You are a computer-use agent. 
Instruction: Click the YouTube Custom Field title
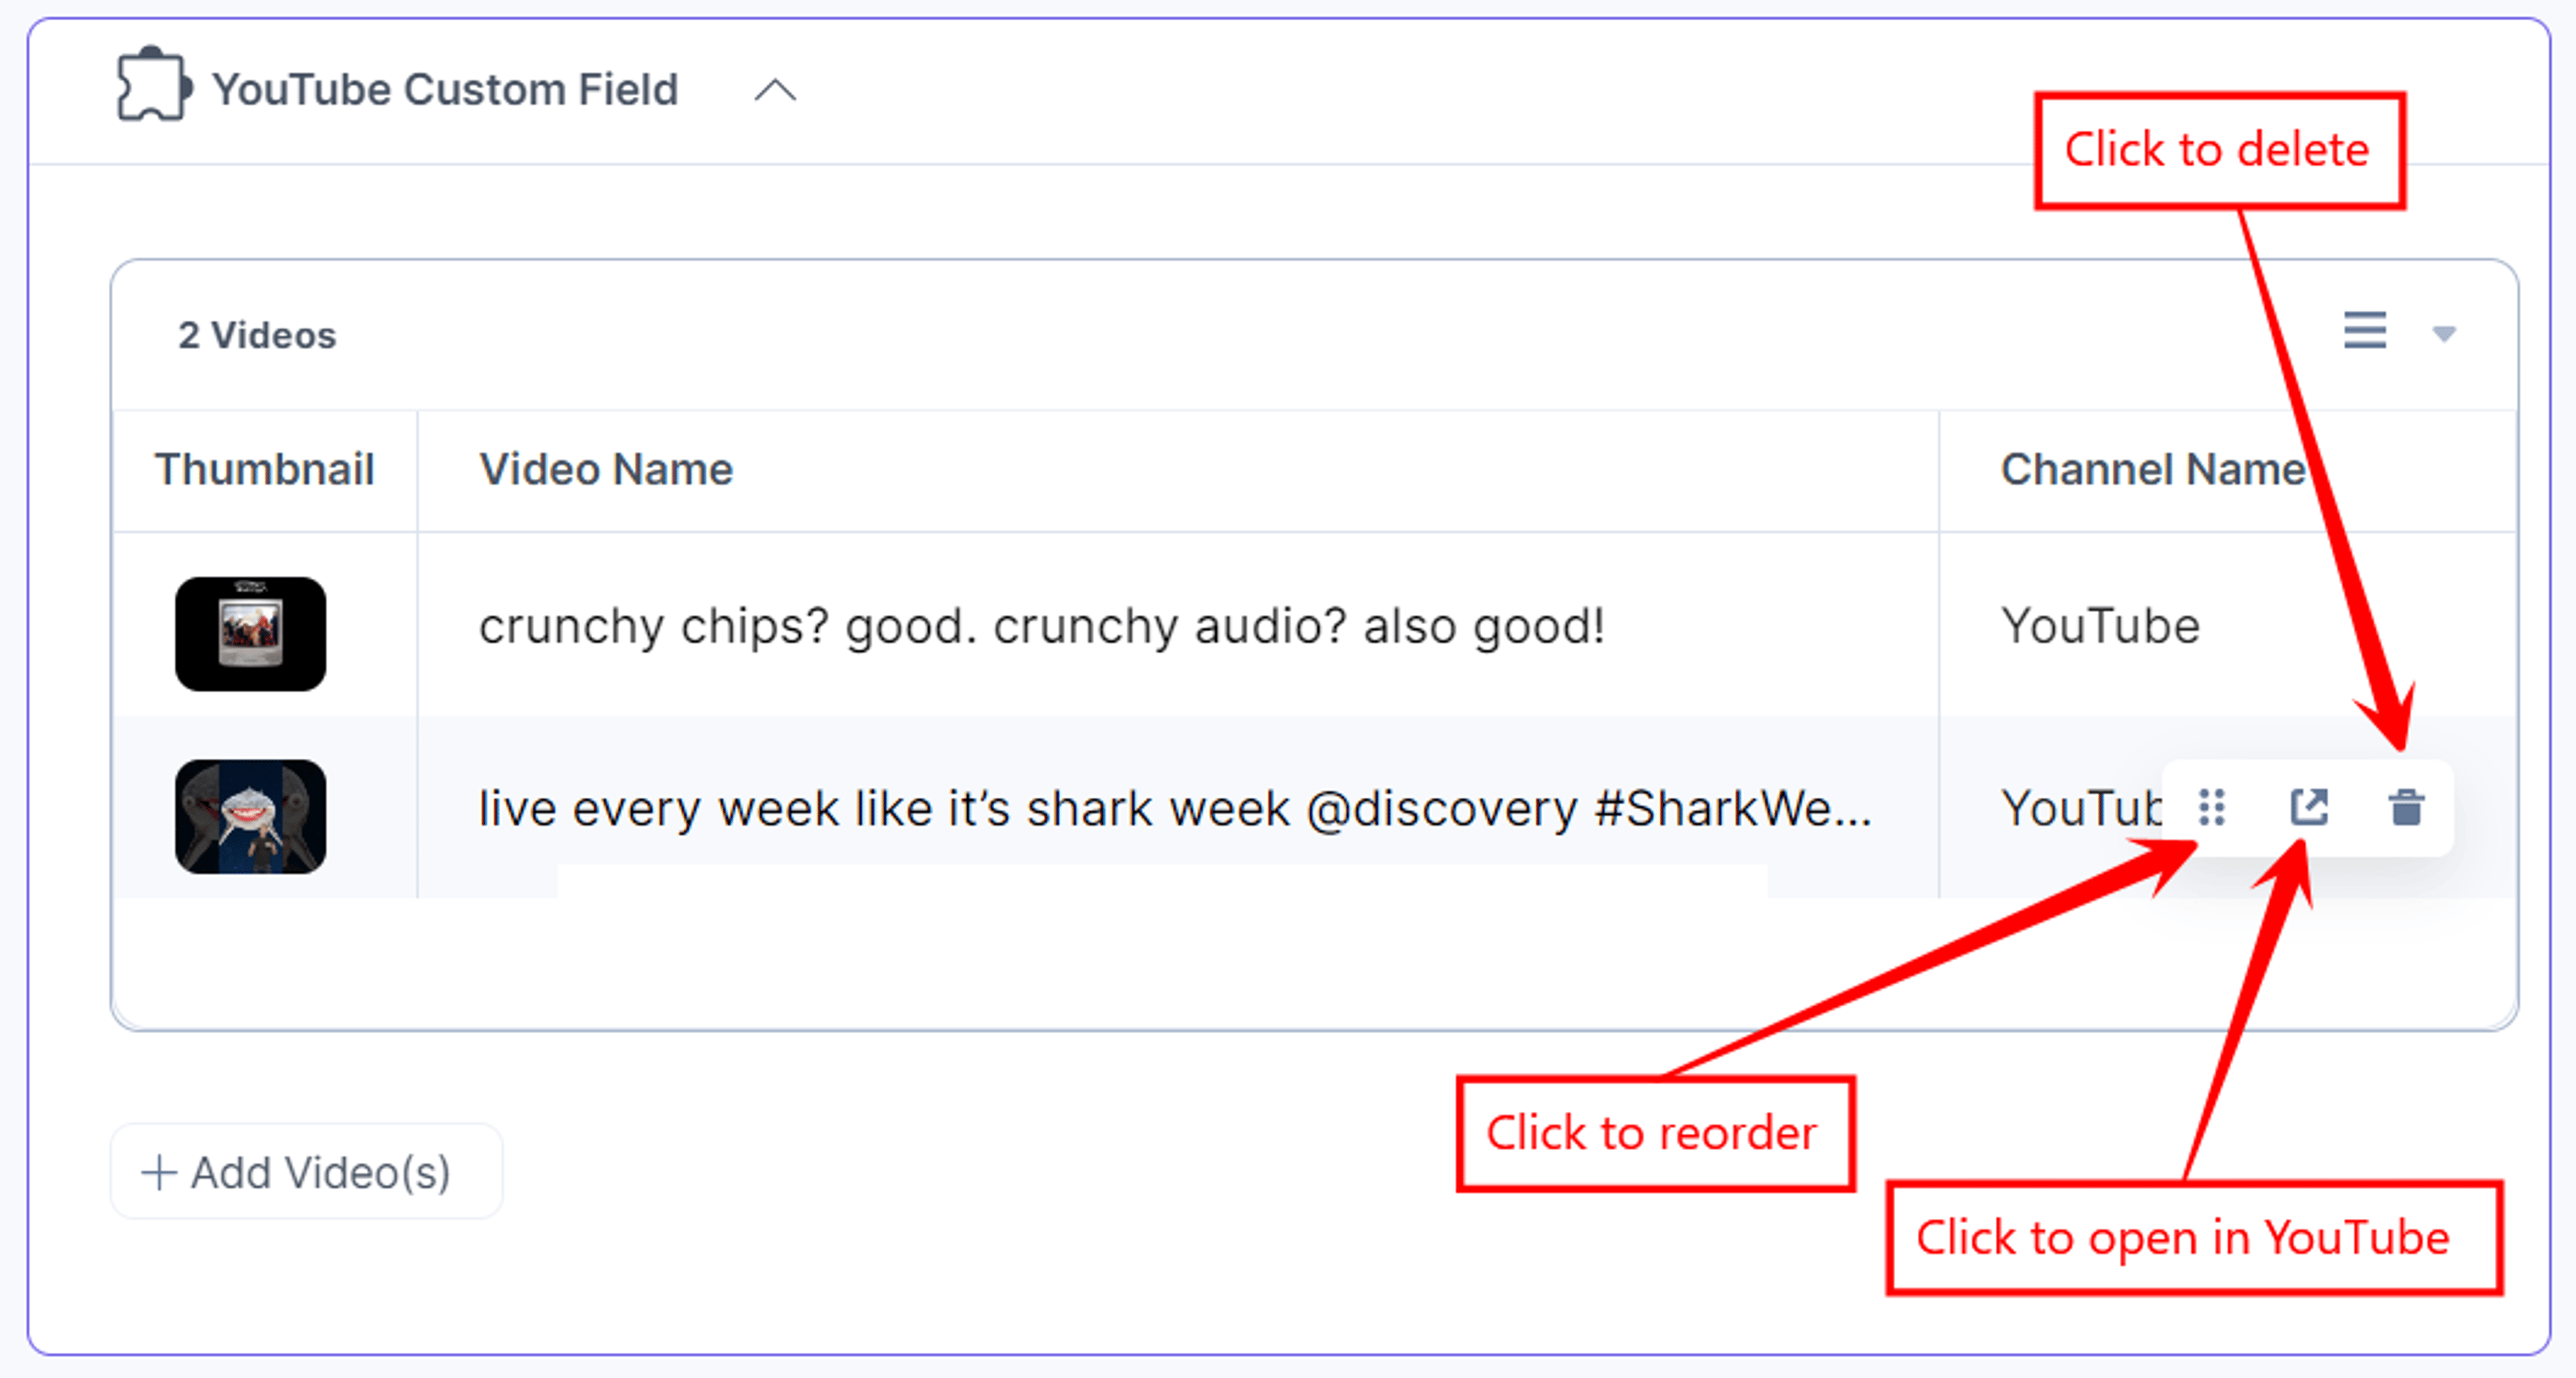[x=445, y=89]
